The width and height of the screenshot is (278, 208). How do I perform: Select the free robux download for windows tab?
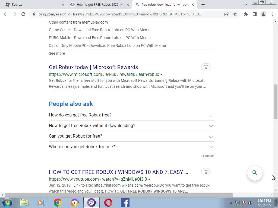pyautogui.click(x=165, y=5)
